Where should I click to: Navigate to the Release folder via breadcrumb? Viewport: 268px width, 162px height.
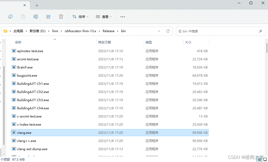[x=108, y=31]
